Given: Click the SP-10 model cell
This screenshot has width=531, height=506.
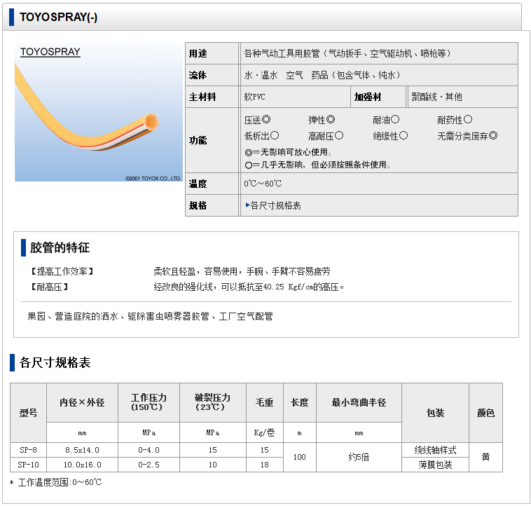Looking at the screenshot, I should [x=29, y=465].
